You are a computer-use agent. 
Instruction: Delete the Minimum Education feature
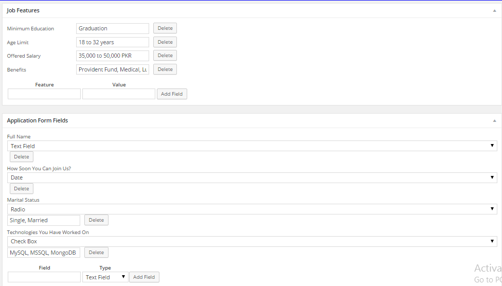coord(165,28)
